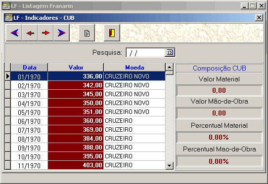The width and height of the screenshot is (268, 184).
Task: Go to next record with red right arrow
Action: [x=45, y=33]
